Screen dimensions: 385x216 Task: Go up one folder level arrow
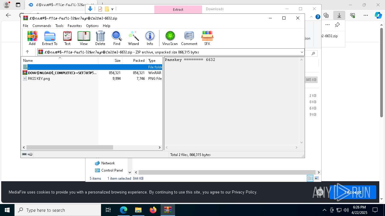pyautogui.click(x=27, y=52)
